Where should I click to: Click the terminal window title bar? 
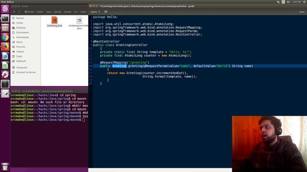click(x=49, y=91)
